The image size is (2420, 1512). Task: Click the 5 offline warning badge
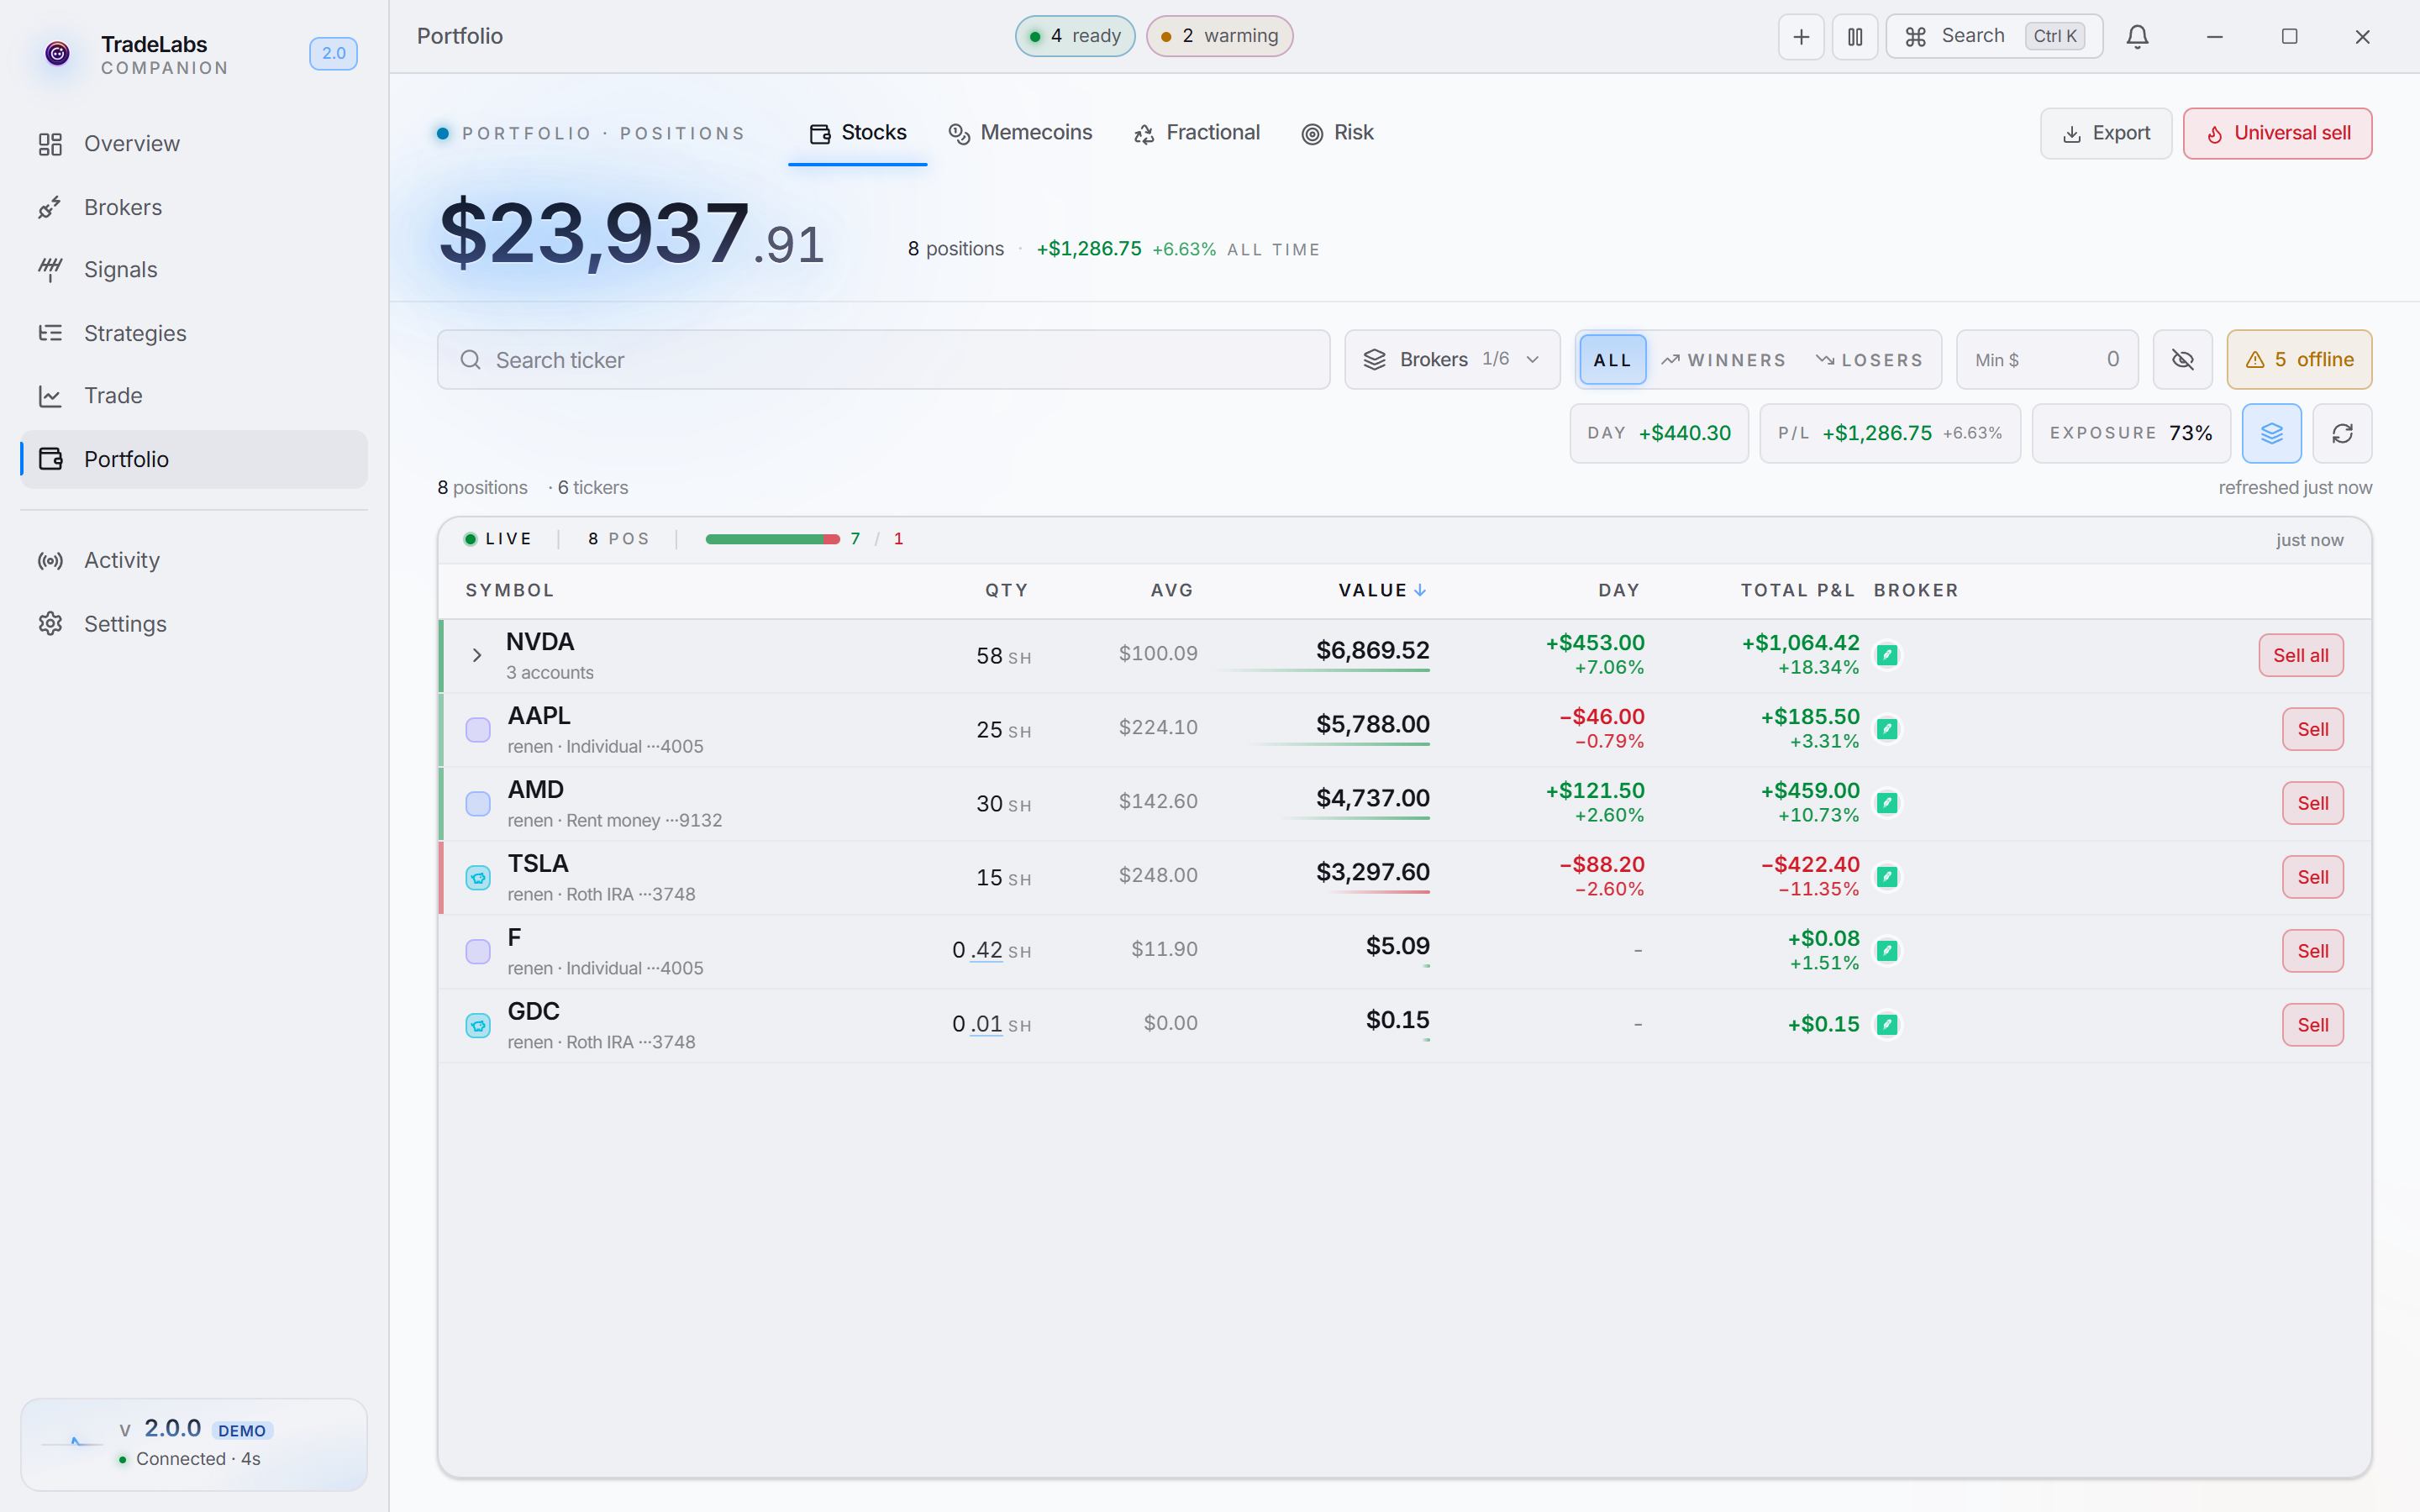tap(2299, 360)
